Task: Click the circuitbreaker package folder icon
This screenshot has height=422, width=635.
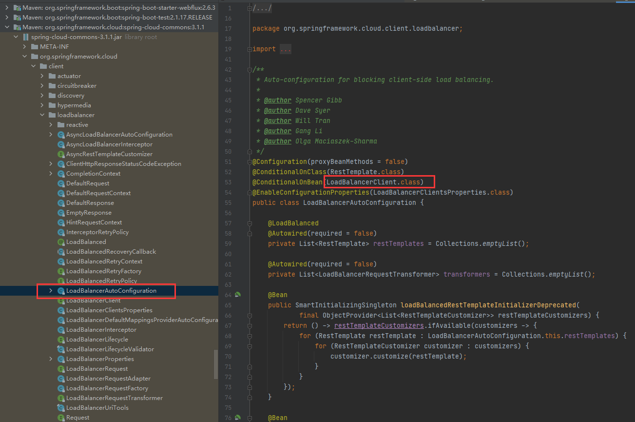Action: [52, 86]
